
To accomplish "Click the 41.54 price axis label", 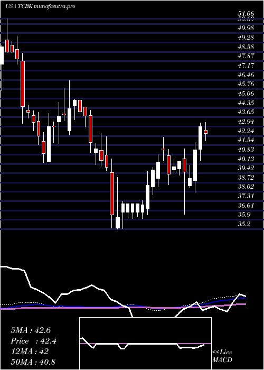I will click(246, 140).
